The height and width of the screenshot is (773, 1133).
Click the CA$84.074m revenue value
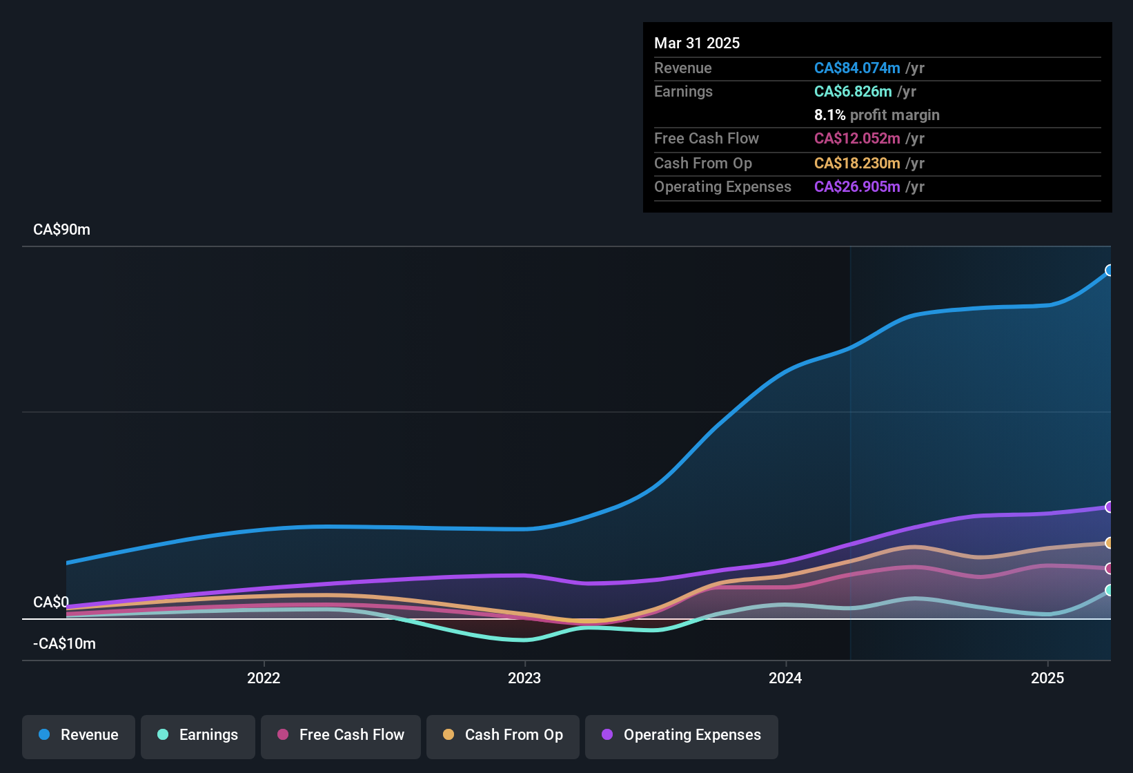coord(857,68)
